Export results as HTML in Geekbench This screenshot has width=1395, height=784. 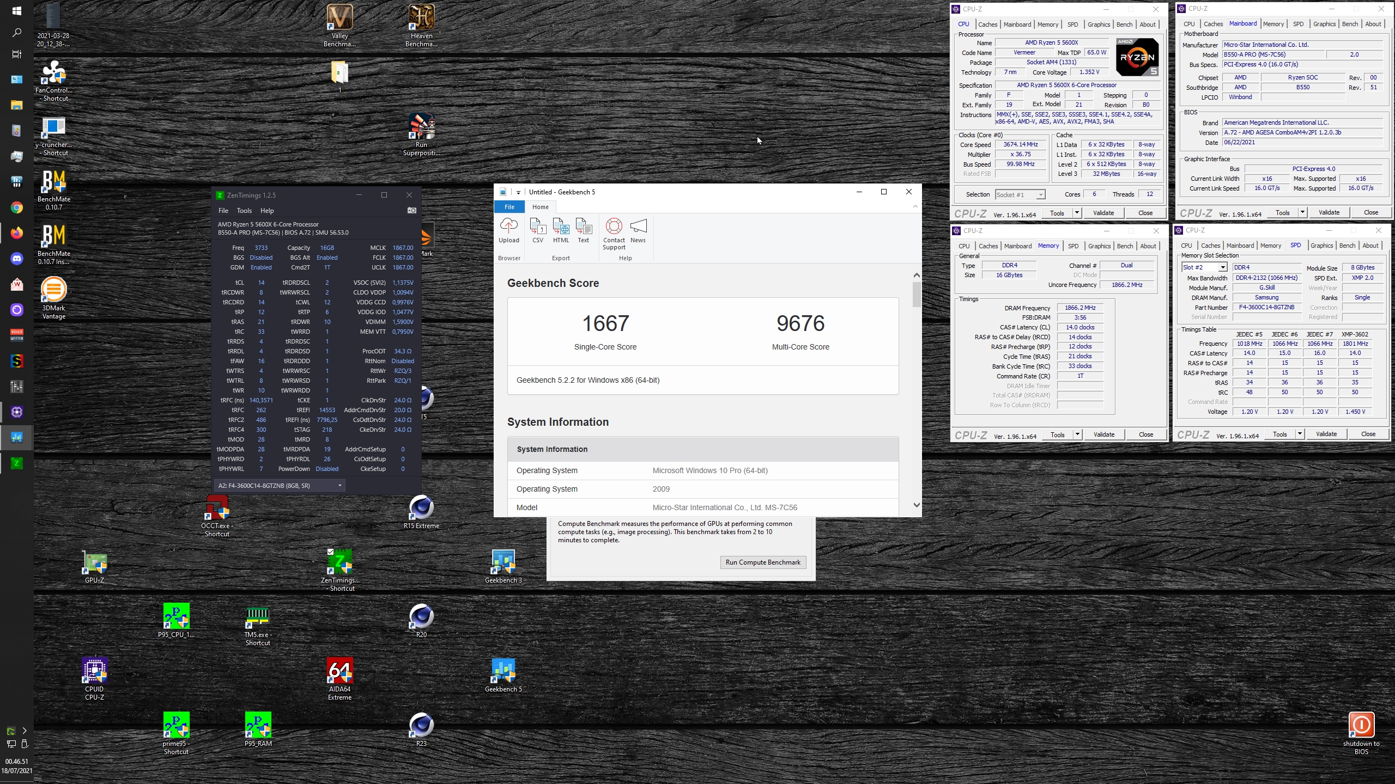pyautogui.click(x=561, y=231)
